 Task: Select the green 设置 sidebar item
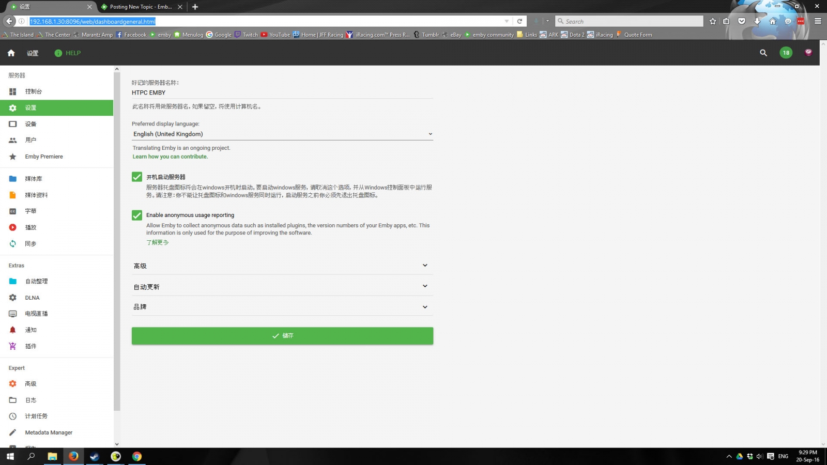click(x=57, y=108)
